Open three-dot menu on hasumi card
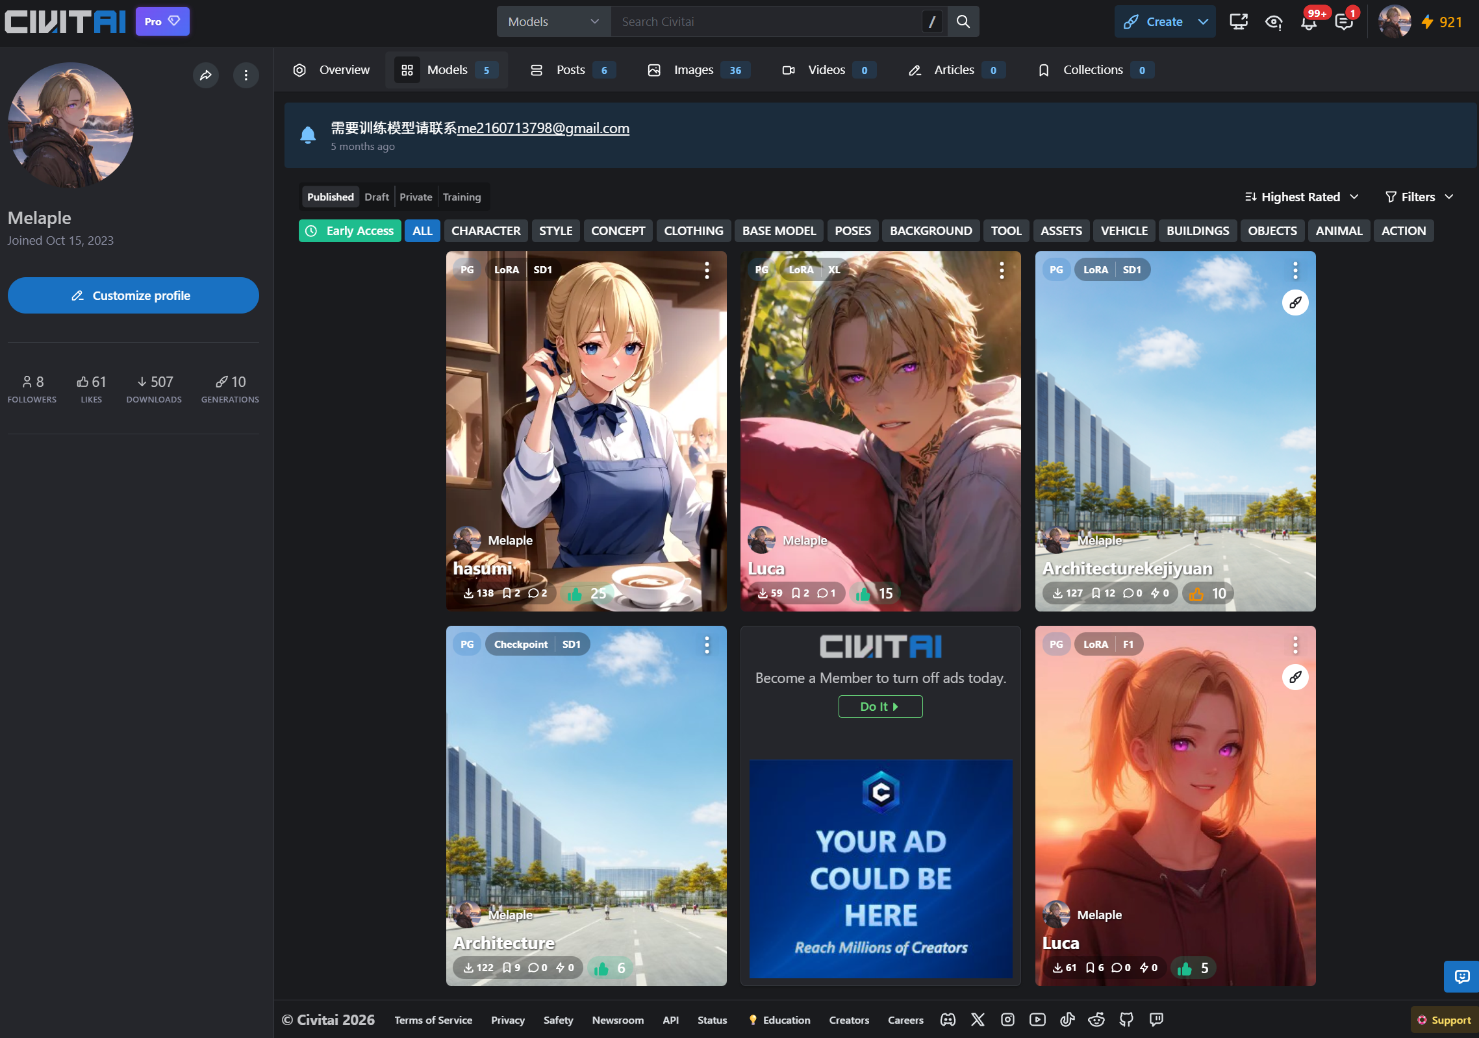Image resolution: width=1479 pixels, height=1038 pixels. pyautogui.click(x=707, y=270)
